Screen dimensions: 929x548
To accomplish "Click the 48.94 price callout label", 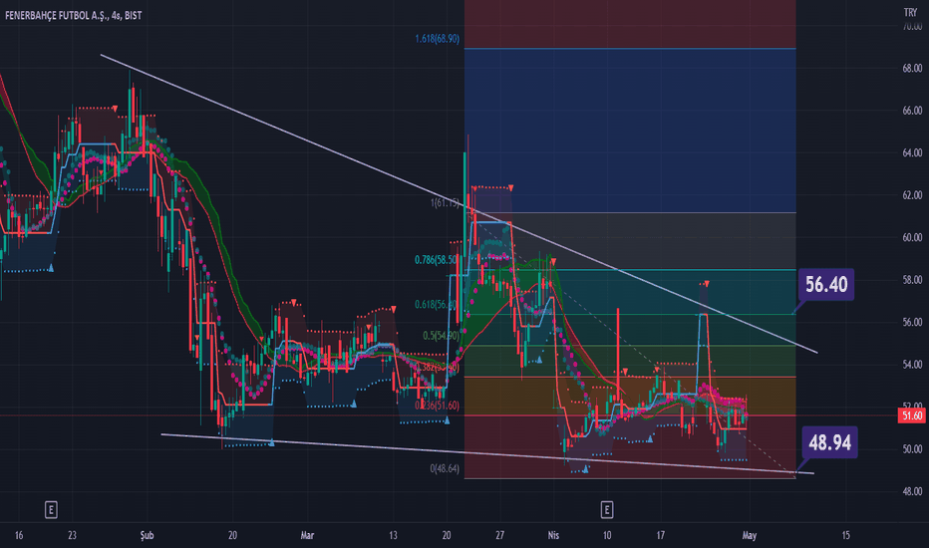I will coord(829,442).
